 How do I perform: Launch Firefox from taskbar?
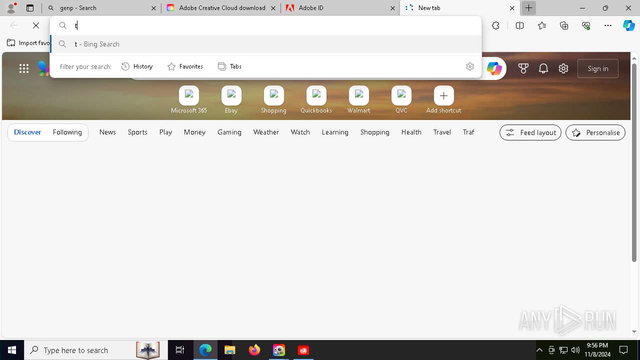[254, 350]
